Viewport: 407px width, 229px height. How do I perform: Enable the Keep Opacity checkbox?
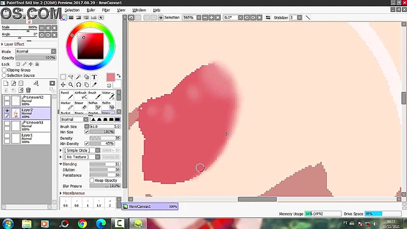(x=92, y=180)
